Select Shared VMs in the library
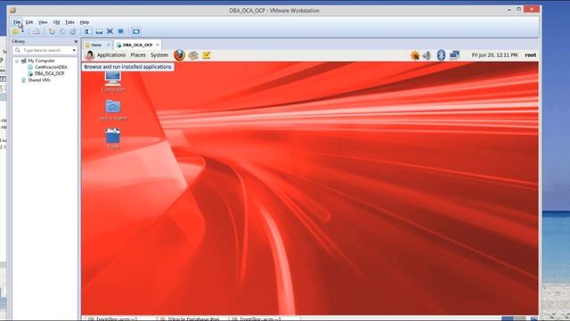Screen dimensions: 570x321 [x=39, y=80]
